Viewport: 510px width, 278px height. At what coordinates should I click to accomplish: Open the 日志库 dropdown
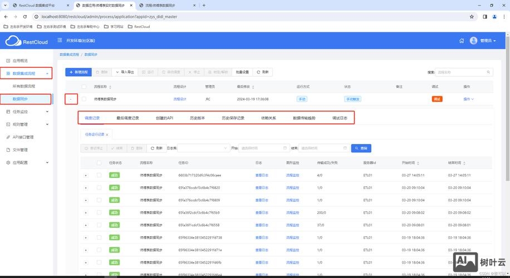tap(203, 148)
